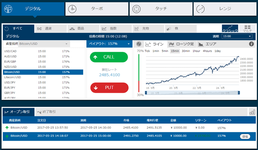Image resolution: width=258 pixels, height=150 pixels.
Task: Open the 資産銘柄 Bitcoin/USD dropdown
Action: coord(44,44)
